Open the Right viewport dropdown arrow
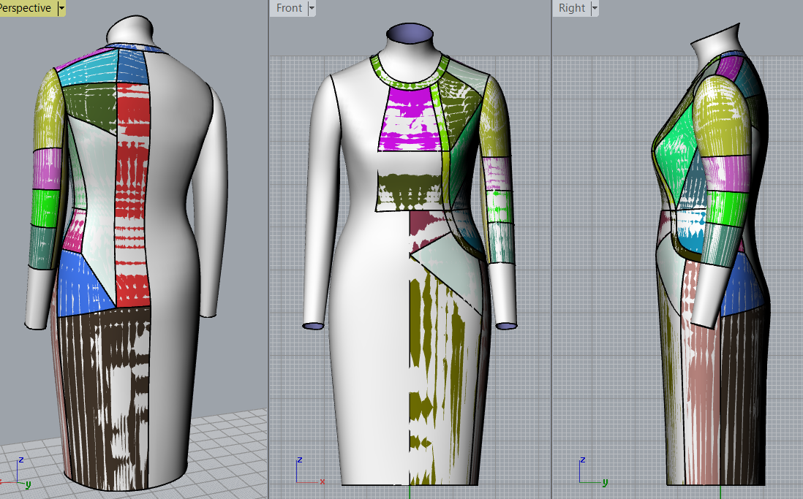 pyautogui.click(x=595, y=8)
